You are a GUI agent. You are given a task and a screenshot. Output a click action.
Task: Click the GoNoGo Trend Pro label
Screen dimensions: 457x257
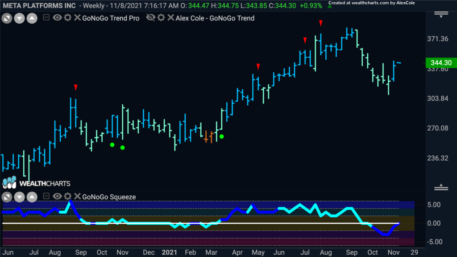pos(111,18)
